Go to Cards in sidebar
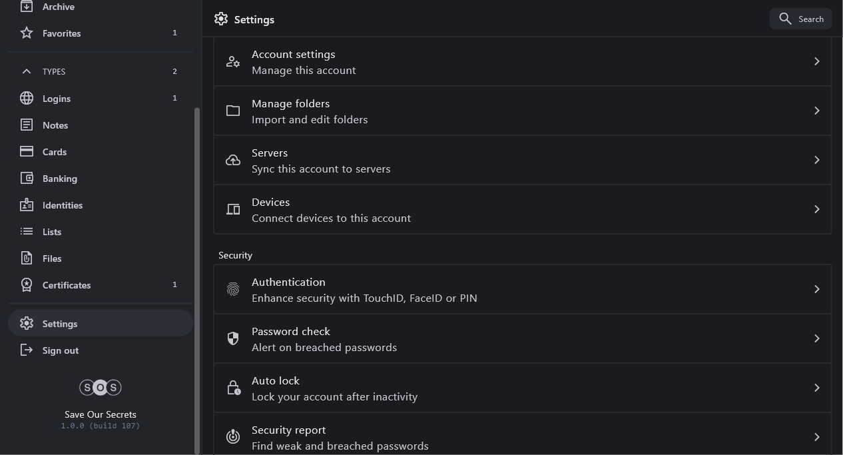 [55, 152]
